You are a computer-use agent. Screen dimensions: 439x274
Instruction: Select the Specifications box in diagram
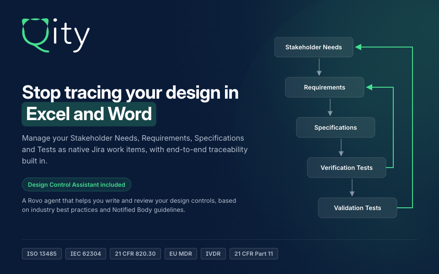[335, 127]
